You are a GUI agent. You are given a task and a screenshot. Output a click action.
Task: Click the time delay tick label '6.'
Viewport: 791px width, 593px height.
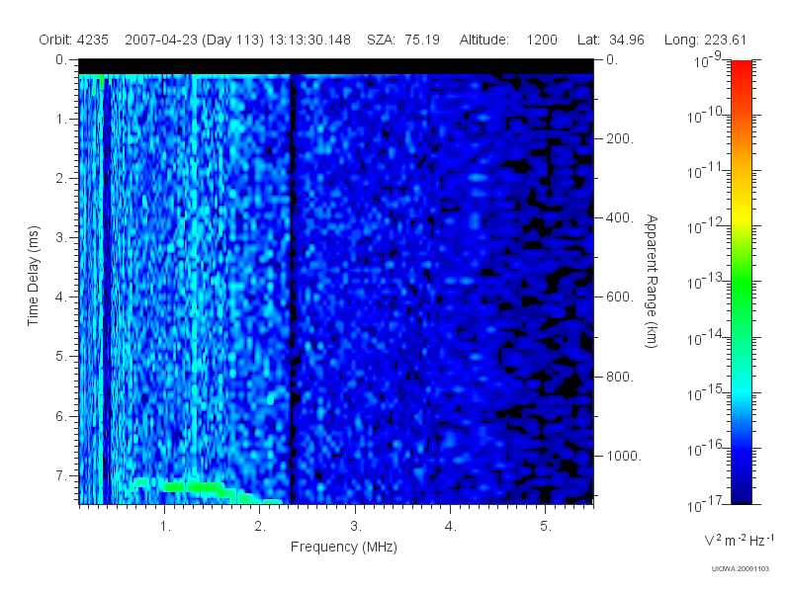point(61,416)
